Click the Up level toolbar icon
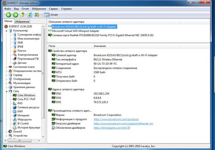 point(23,15)
